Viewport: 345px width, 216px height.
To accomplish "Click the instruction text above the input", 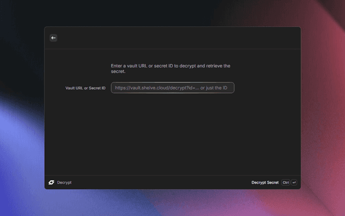I will tap(170, 69).
